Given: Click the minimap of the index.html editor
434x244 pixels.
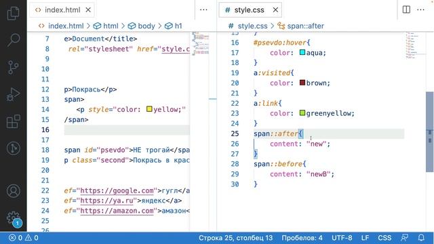Looking at the screenshot, I should pos(201,44).
